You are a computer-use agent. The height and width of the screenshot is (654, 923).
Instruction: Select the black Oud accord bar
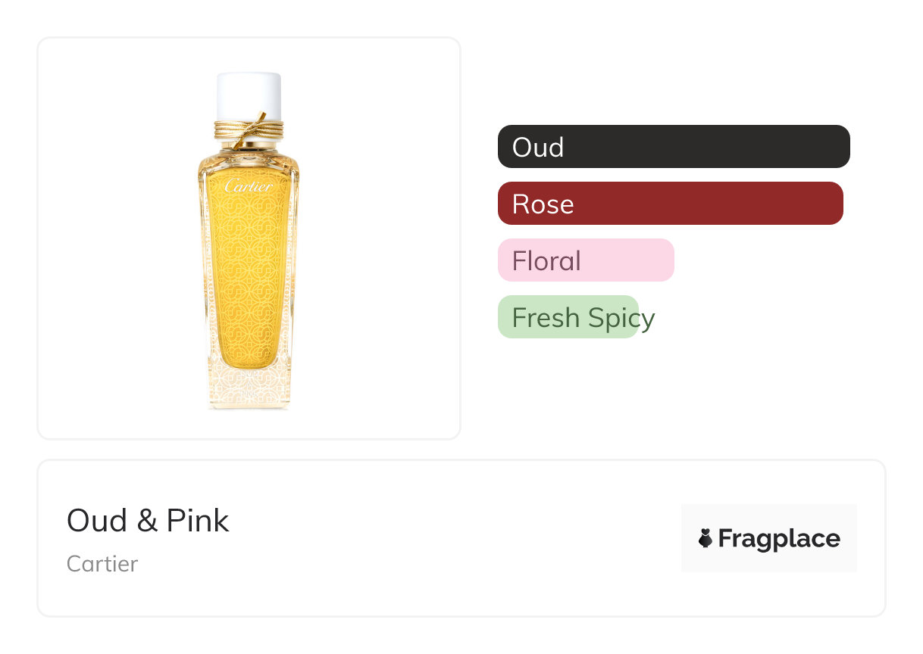click(674, 146)
